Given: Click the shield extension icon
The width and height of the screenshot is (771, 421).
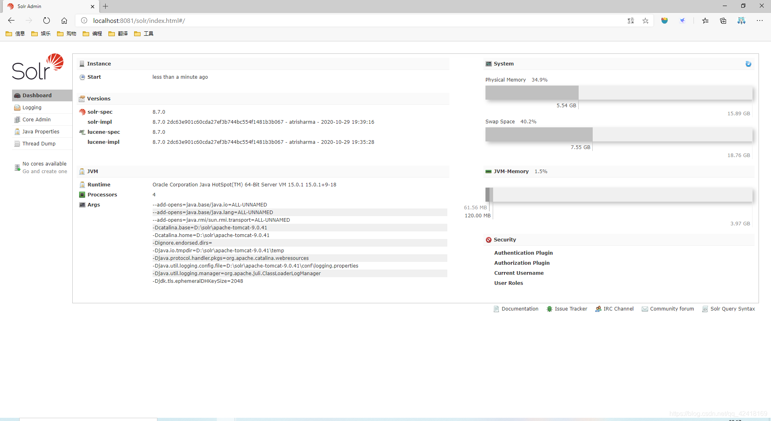Looking at the screenshot, I should (665, 20).
